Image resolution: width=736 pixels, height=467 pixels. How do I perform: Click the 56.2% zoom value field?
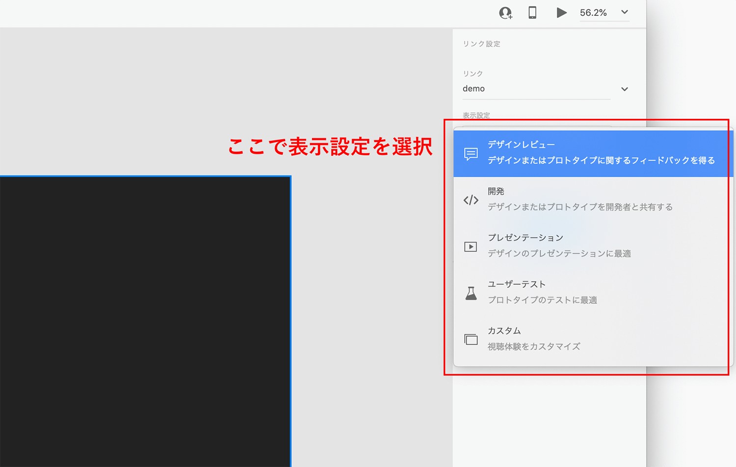coord(593,13)
